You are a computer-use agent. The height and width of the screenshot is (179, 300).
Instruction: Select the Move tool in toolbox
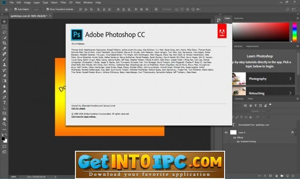click(4, 21)
